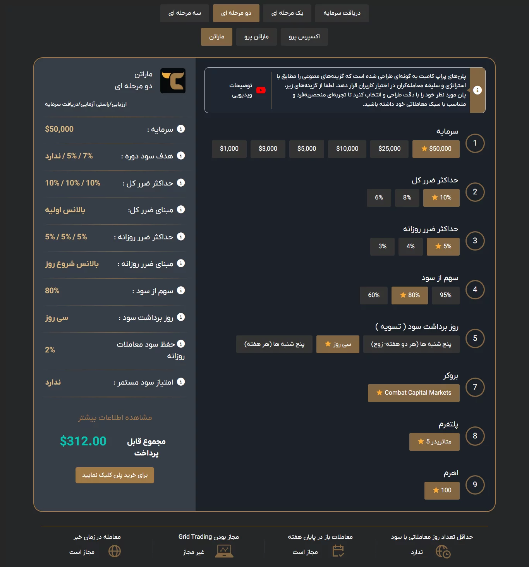Click برای خرید پلن کلیک نمایید button
The width and height of the screenshot is (529, 567).
115,475
